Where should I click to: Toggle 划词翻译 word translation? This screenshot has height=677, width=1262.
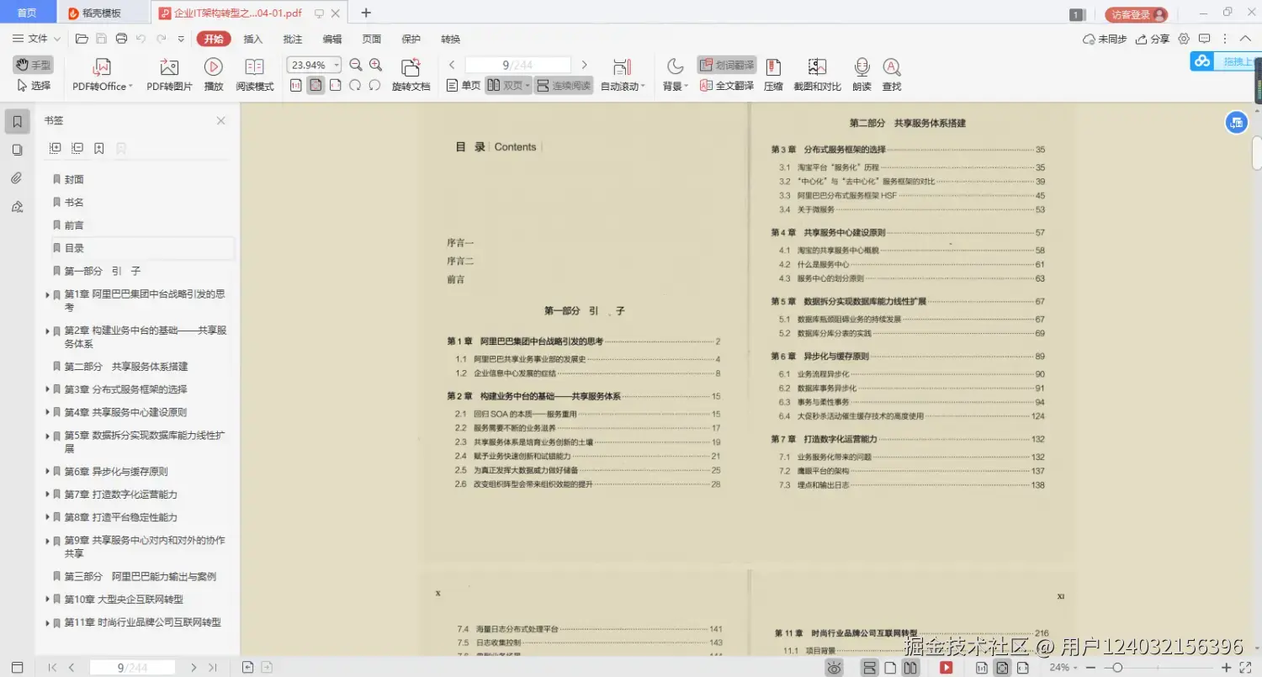pyautogui.click(x=726, y=65)
